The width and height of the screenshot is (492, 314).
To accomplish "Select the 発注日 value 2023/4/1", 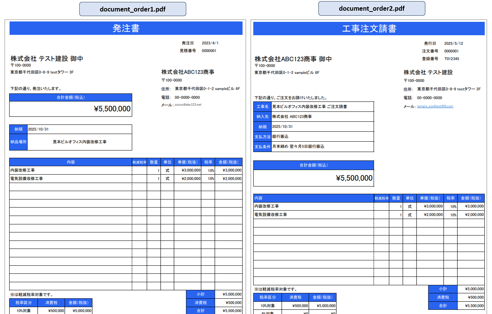I will coord(210,43).
